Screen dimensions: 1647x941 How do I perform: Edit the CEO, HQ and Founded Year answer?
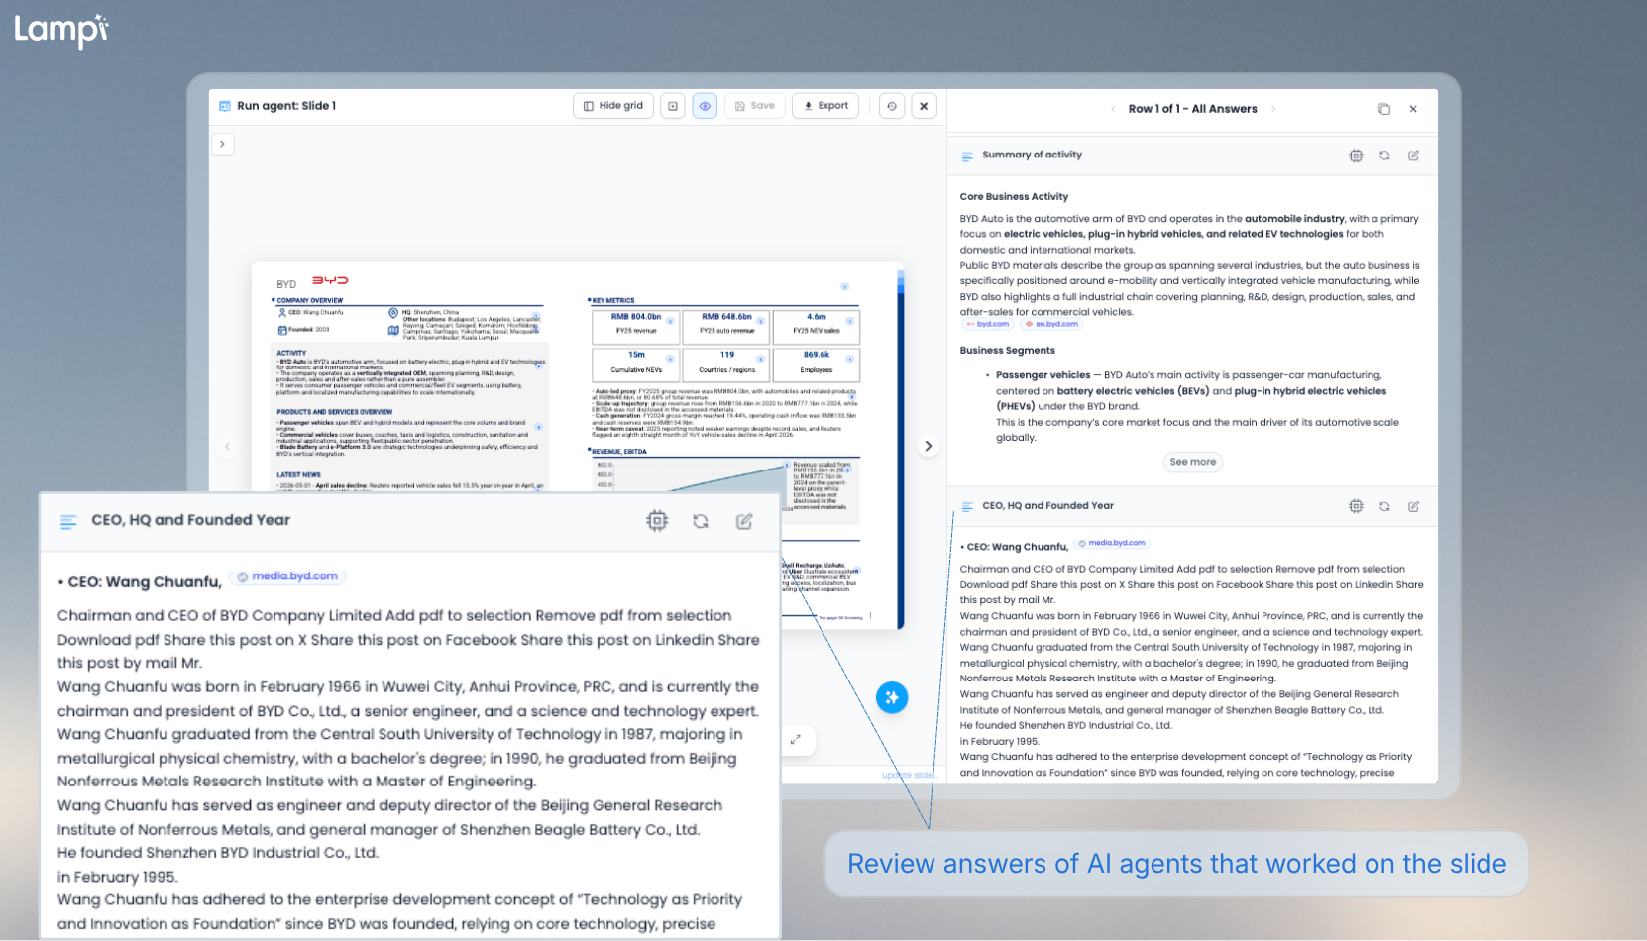[x=1413, y=506]
